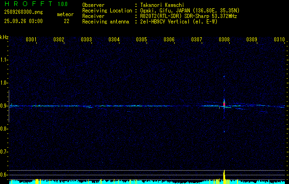Click the Observer field label
This screenshot has height=184, width=289.
[x=93, y=5]
